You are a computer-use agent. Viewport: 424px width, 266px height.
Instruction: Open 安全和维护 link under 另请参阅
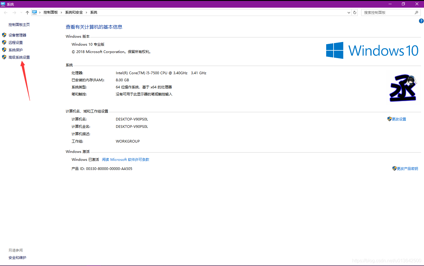[17, 257]
